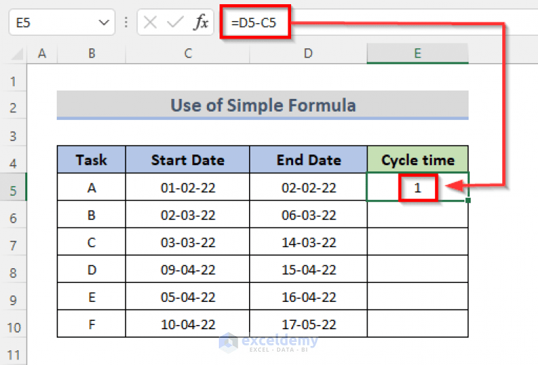The height and width of the screenshot is (365, 538).
Task: Click the formula bar showing =D5-C5
Action: (377, 22)
